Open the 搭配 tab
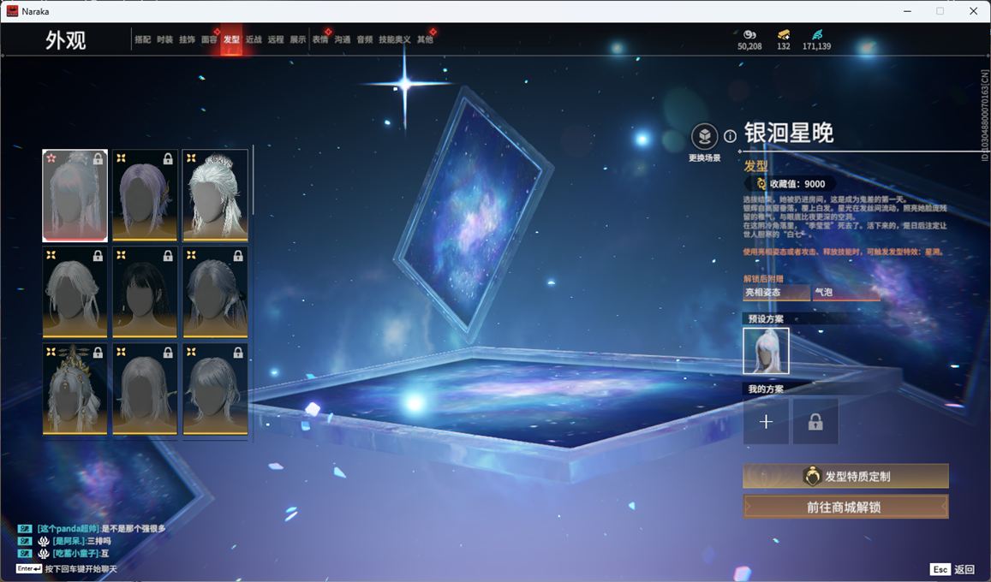Viewport: 991px width, 582px height. coord(143,39)
